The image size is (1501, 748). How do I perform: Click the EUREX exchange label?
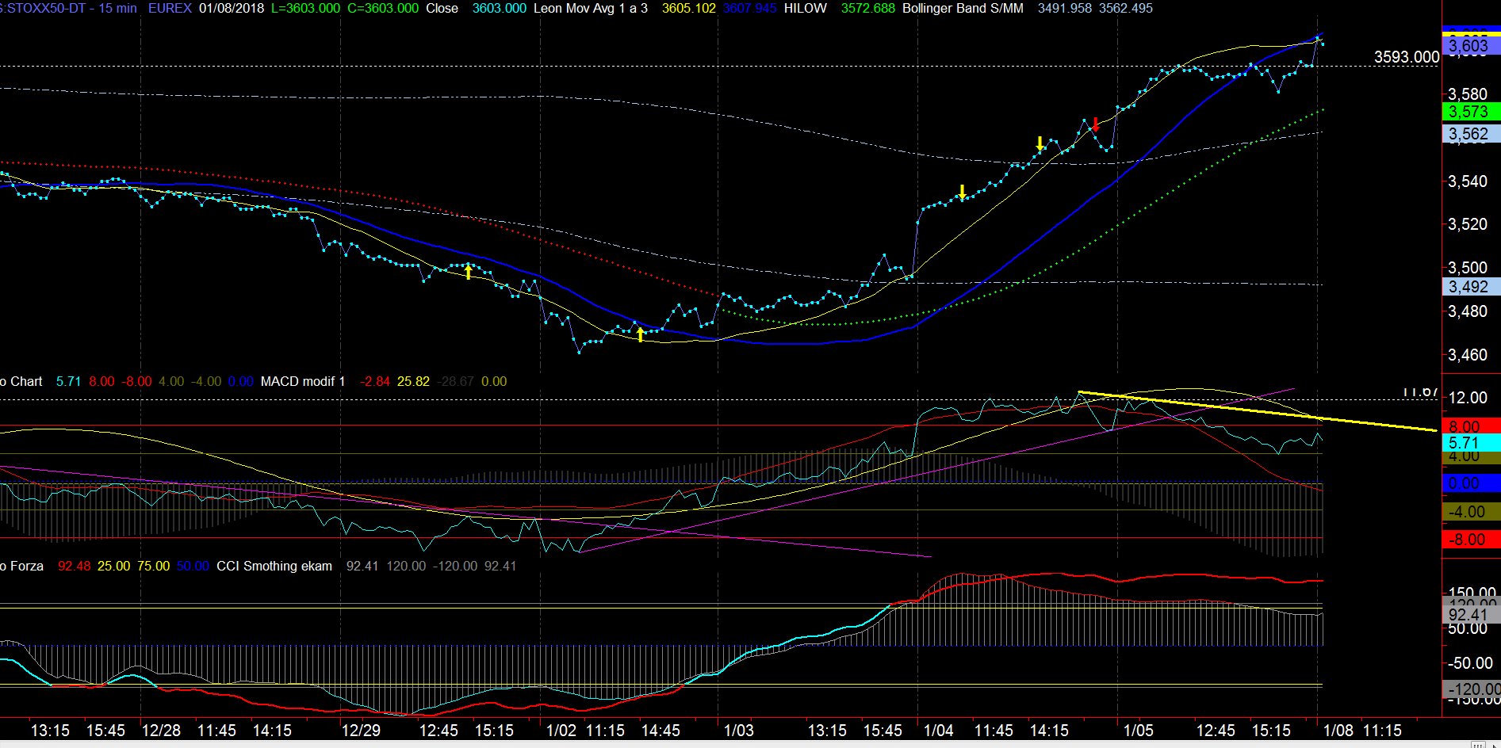point(170,8)
